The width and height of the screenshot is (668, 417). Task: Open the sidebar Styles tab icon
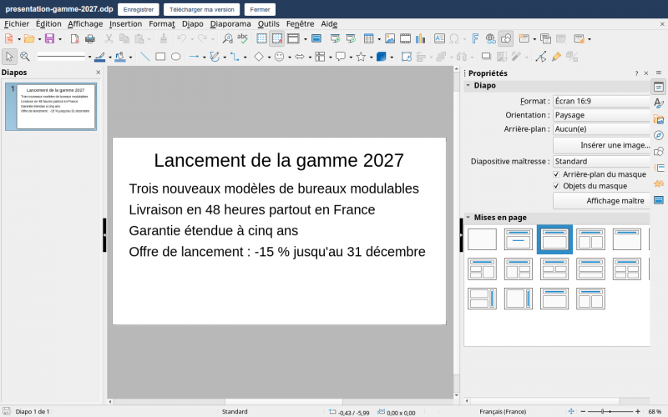click(658, 103)
